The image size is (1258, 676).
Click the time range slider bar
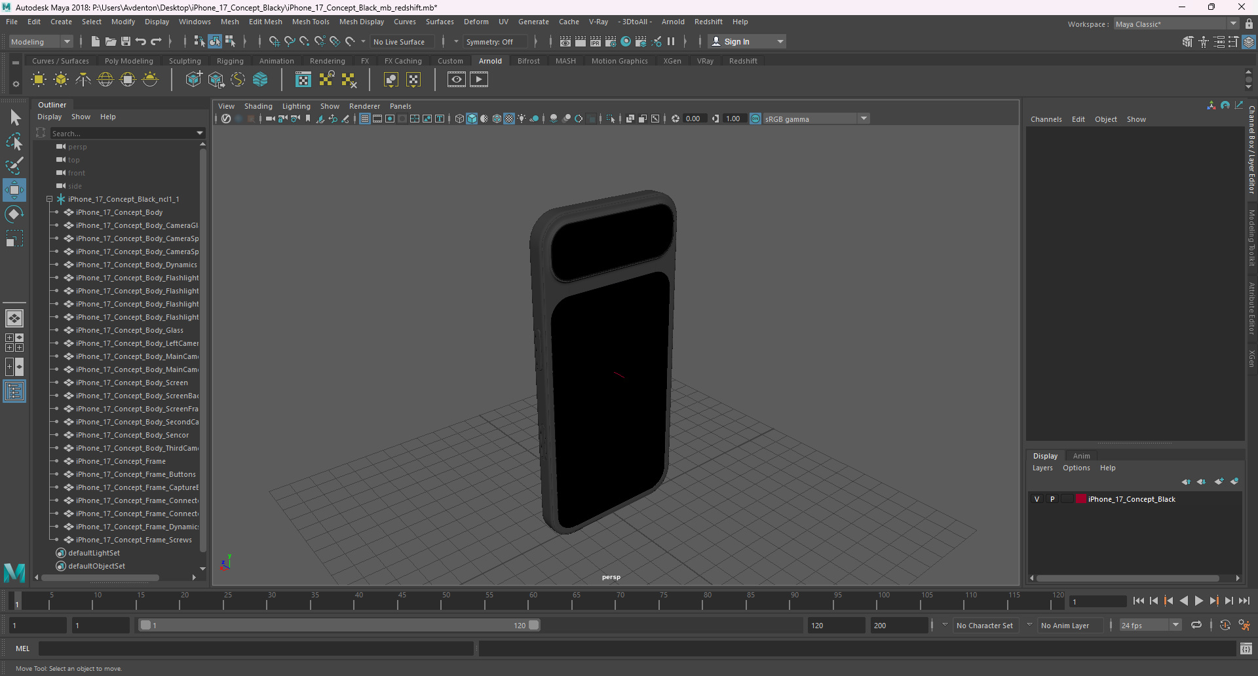coord(339,625)
